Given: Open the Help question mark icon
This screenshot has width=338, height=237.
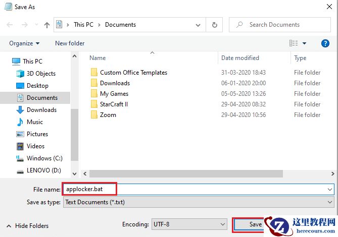Looking at the screenshot, I should click(x=325, y=43).
